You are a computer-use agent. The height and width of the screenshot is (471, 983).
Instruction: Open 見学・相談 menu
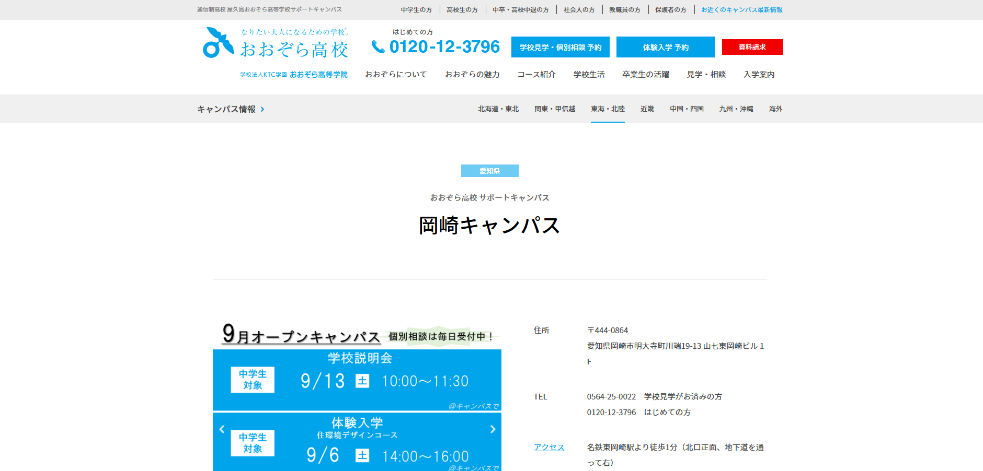coord(706,74)
